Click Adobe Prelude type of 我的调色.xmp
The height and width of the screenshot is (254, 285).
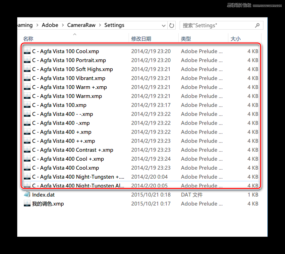(x=202, y=204)
